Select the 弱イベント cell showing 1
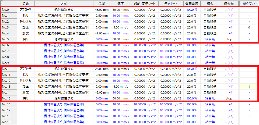This screenshot has height=125, width=259. 249,87
